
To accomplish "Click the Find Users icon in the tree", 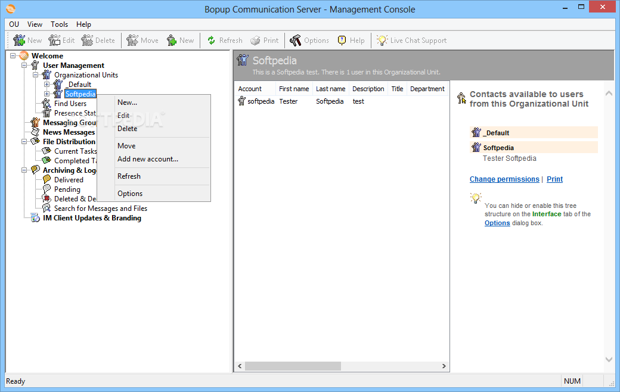I will point(46,104).
